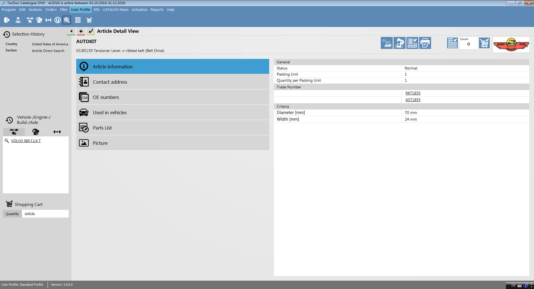Click the 'United States of America' country value
Screen dimensions: 534x289
[x=50, y=44]
